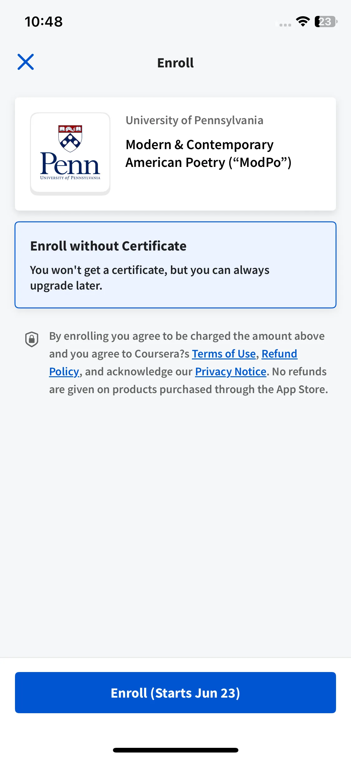Image resolution: width=351 pixels, height=760 pixels.
Task: Tap the Enroll header title
Action: tap(175, 63)
